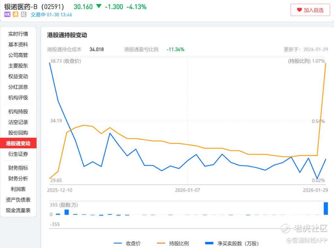Screen dimensions: 334x248
Task: Select 机构持股 in the sidebar
Action: pyautogui.click(x=18, y=111)
